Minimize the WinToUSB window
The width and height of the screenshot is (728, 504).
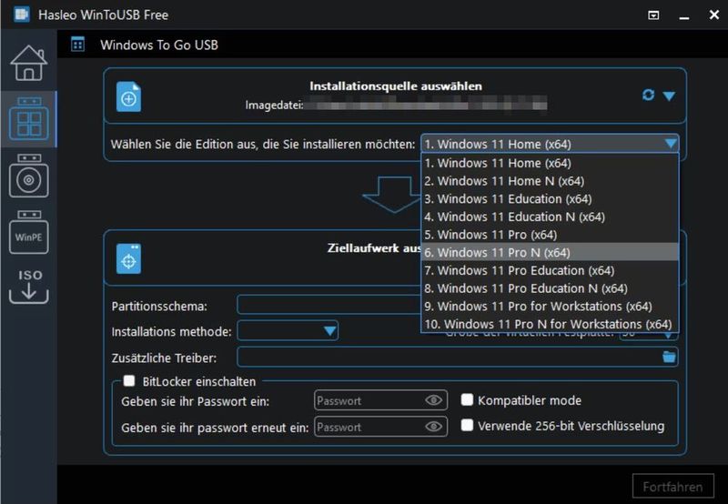(x=683, y=16)
